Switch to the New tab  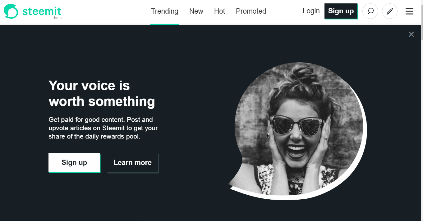tap(196, 11)
